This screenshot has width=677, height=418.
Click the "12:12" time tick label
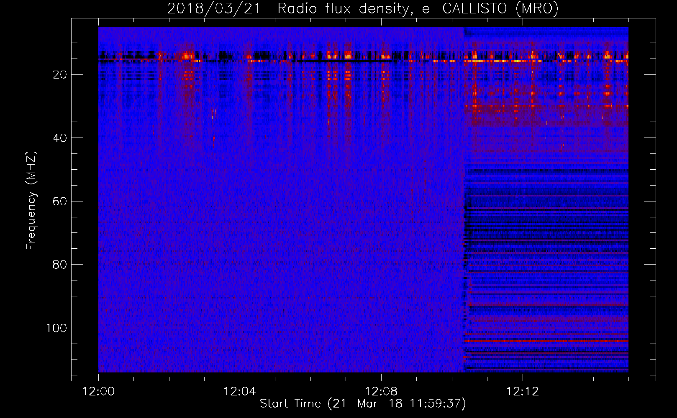coord(523,392)
